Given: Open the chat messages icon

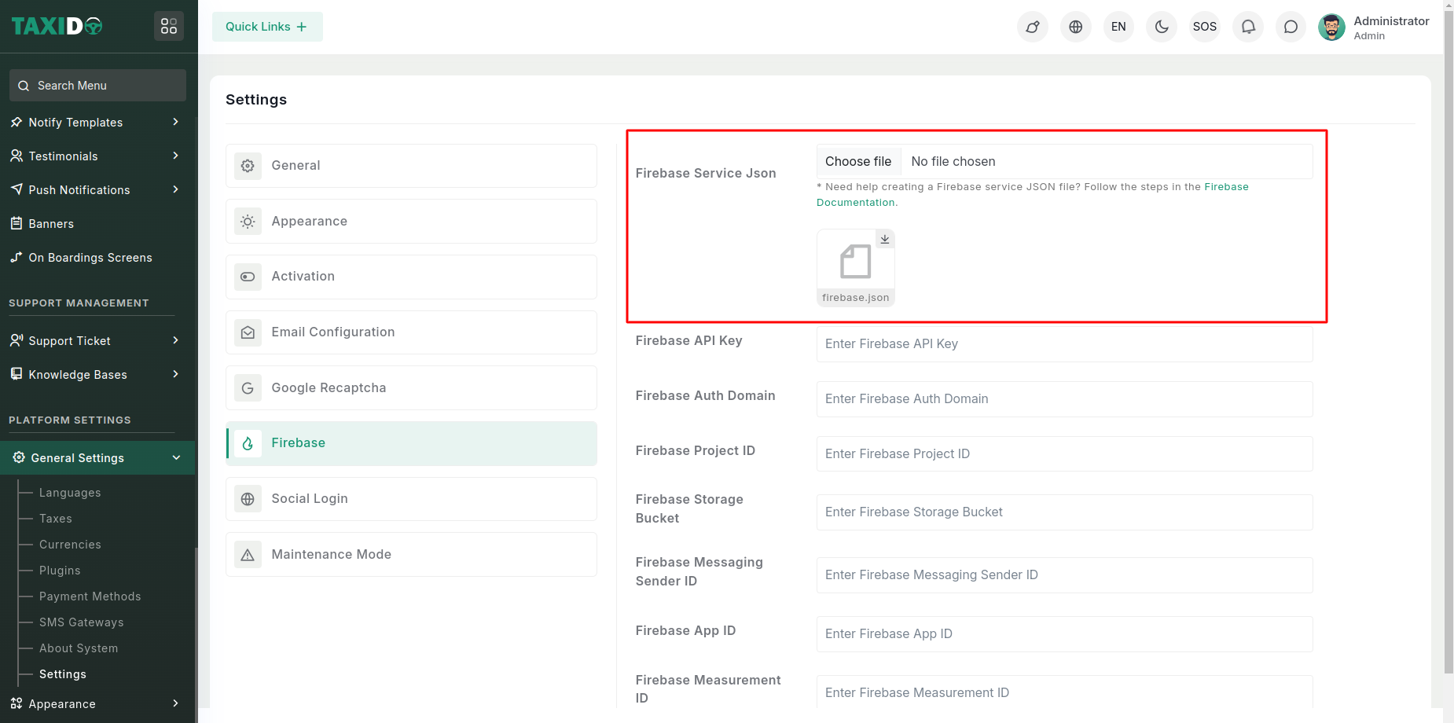Looking at the screenshot, I should (1291, 27).
